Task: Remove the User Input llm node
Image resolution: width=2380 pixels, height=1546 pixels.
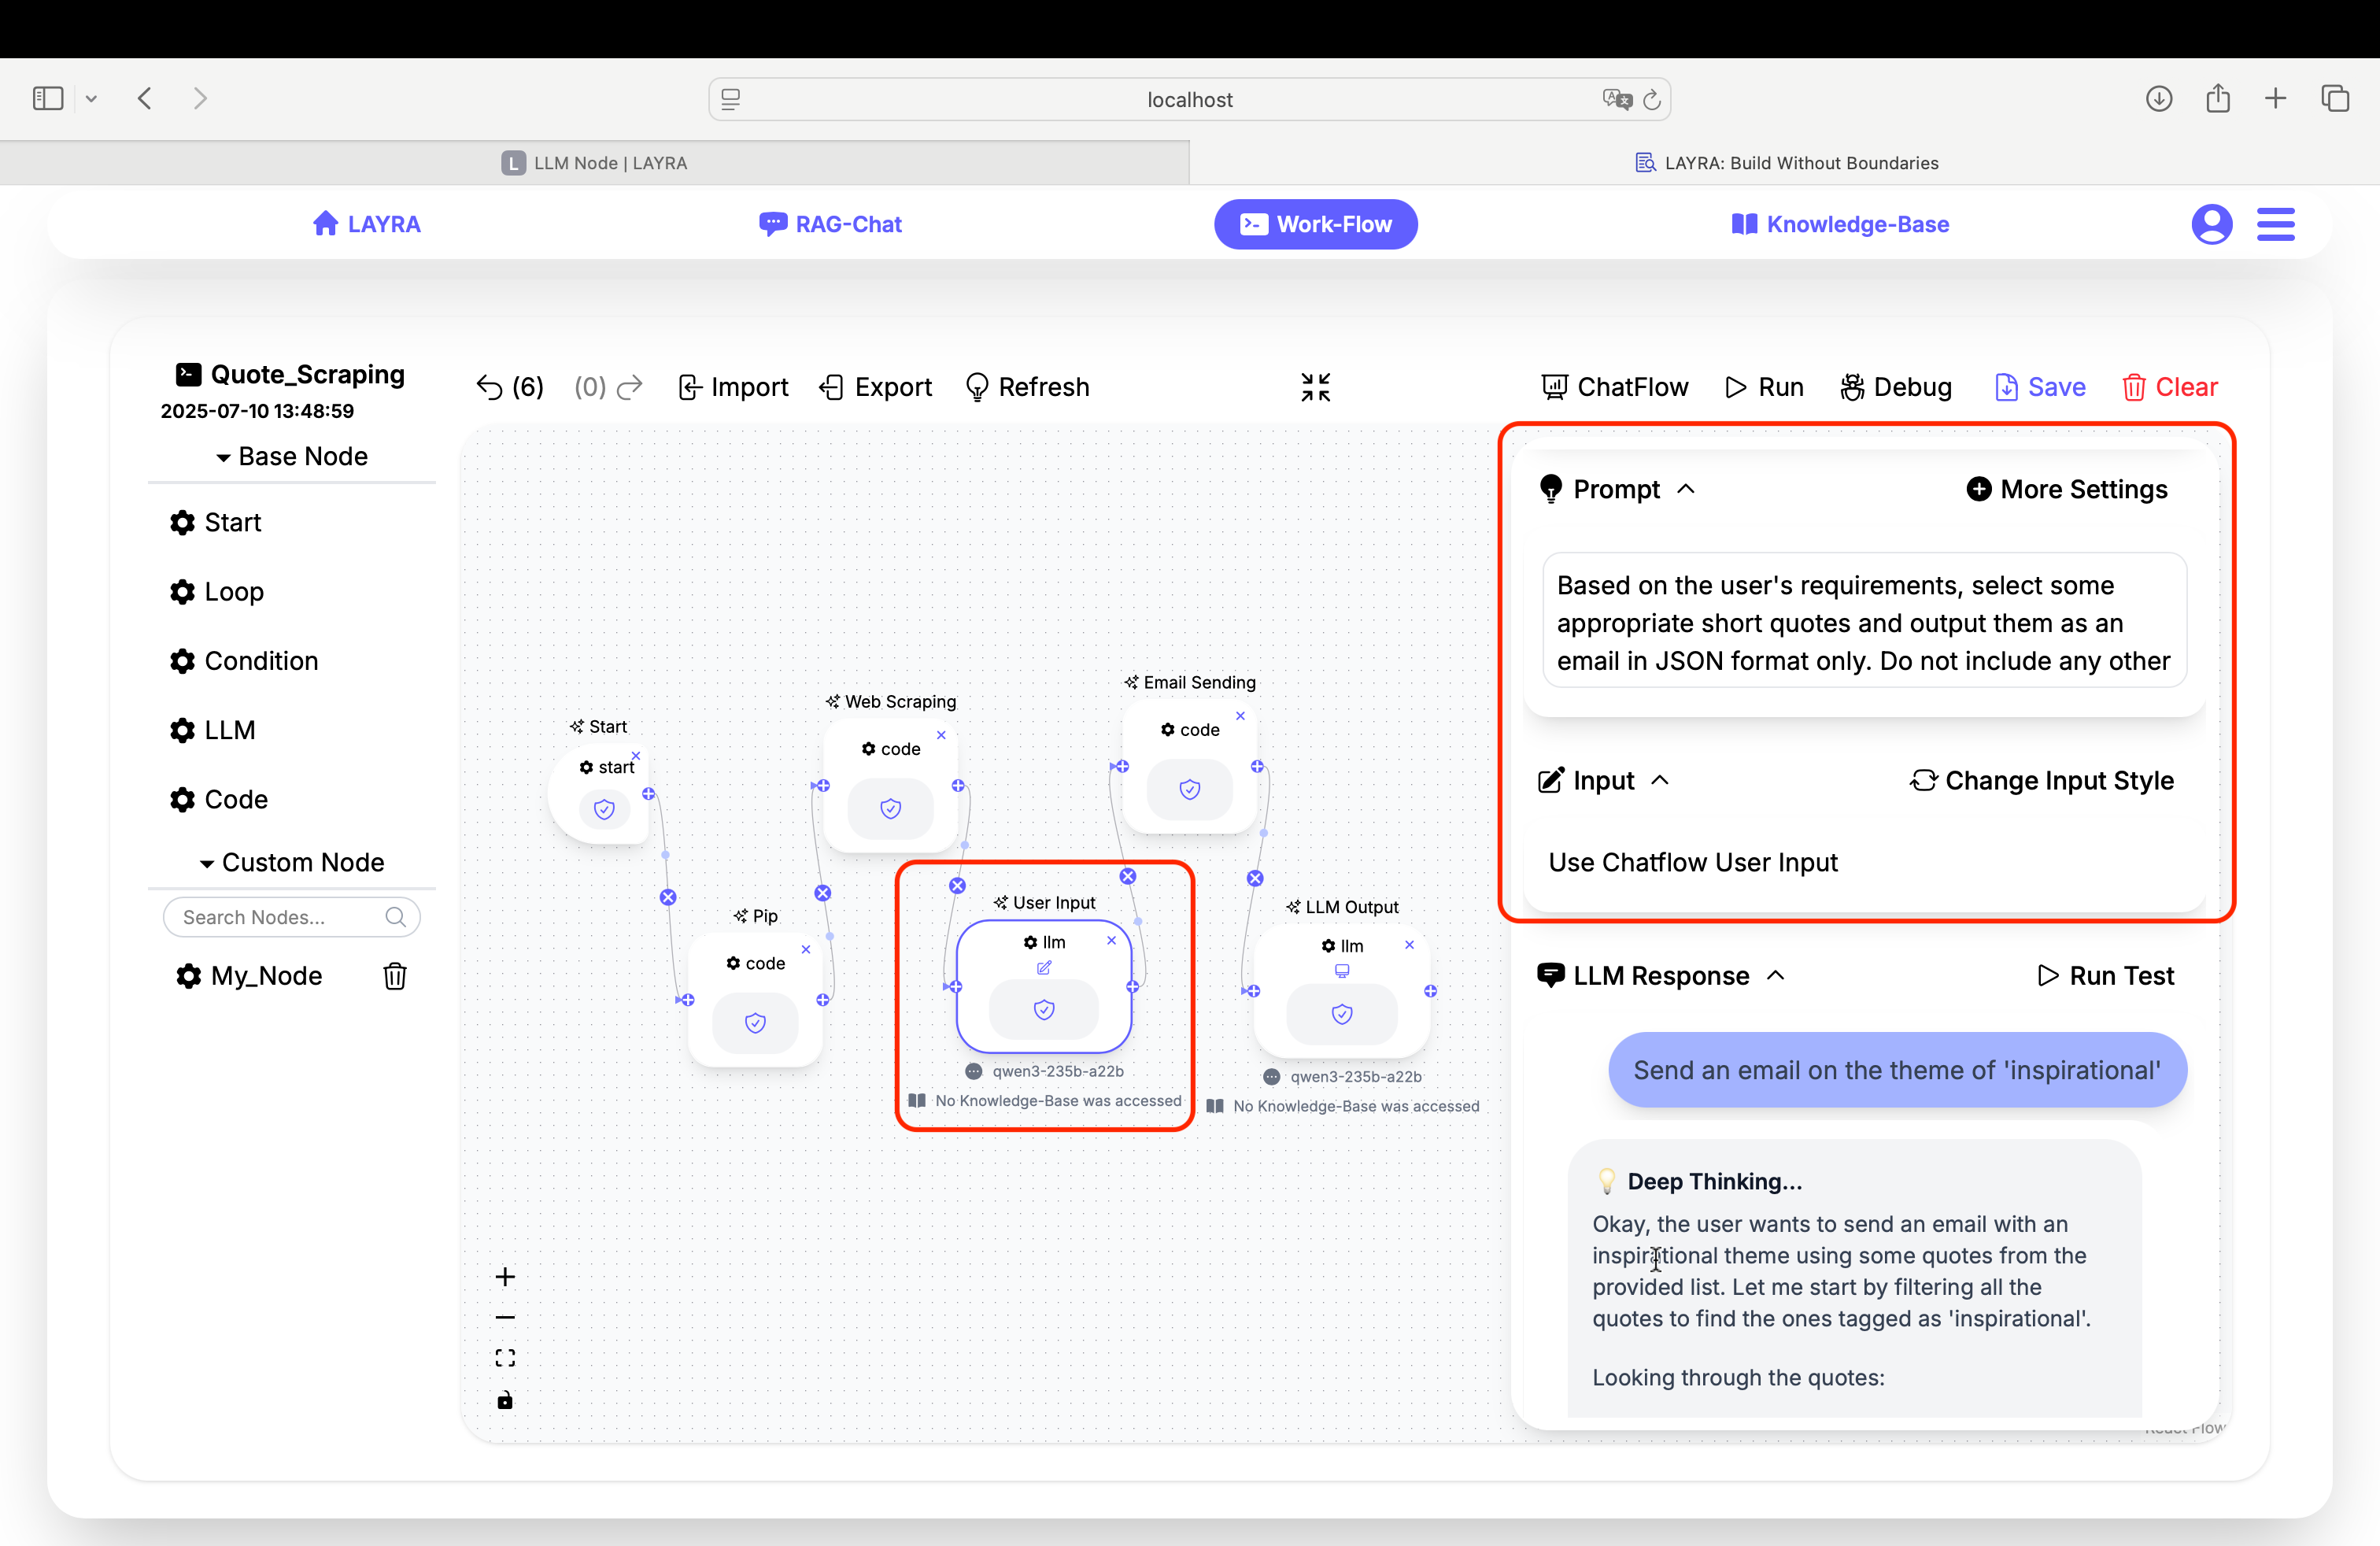Action: coord(1111,941)
